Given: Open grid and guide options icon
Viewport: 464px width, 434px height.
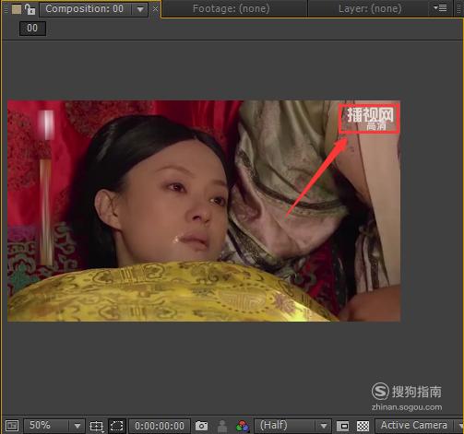Looking at the screenshot, I should (x=97, y=426).
